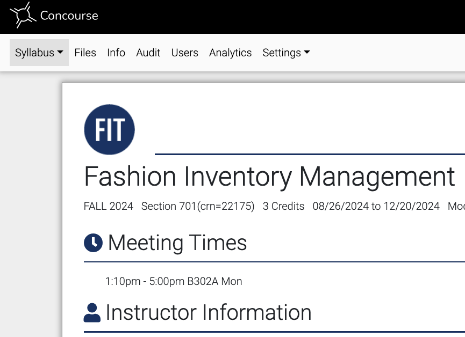Screen dimensions: 465x337
Task: Click the 08/26/2024 to 12/20/2024 date range
Action: coord(376,206)
